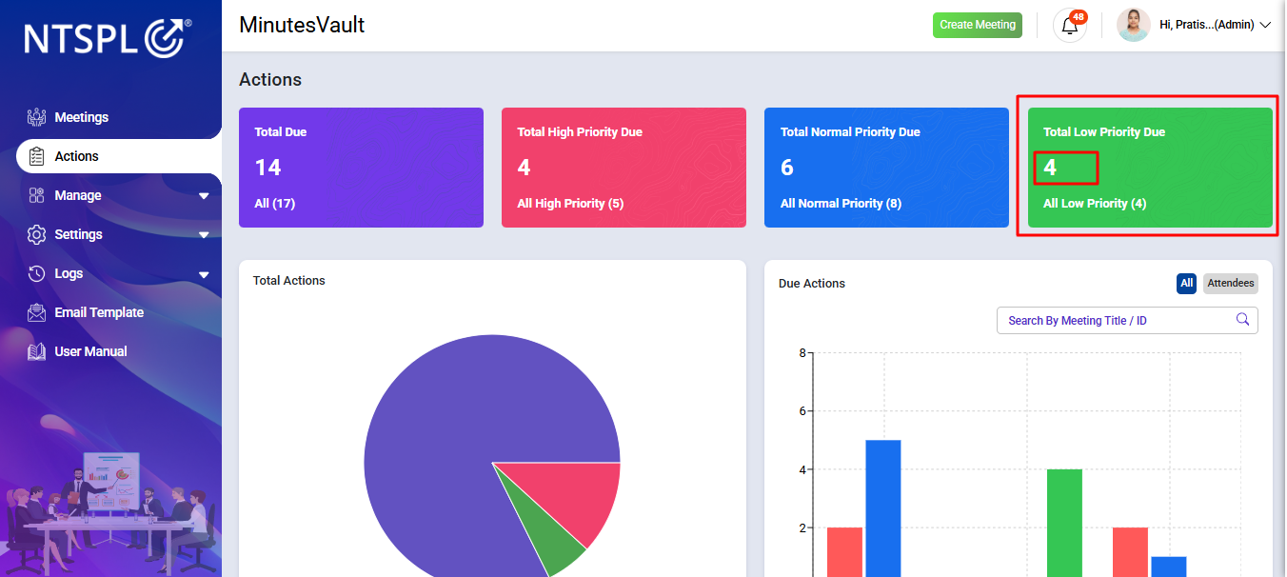Screen dimensions: 1287x577
Task: Focus the Search By Meeting Title / ID field
Action: coord(1127,321)
